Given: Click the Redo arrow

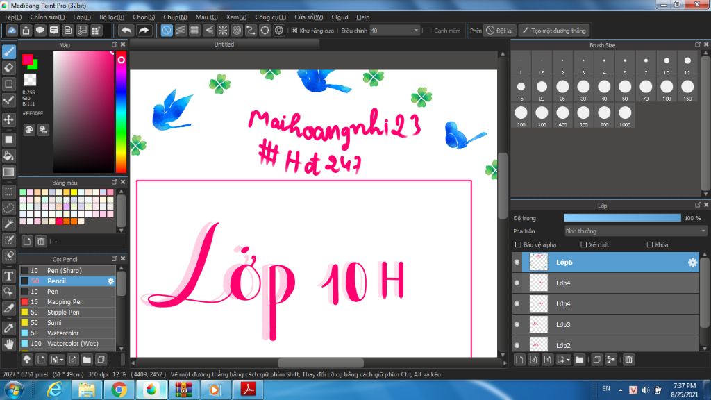Looking at the screenshot, I should (143, 31).
